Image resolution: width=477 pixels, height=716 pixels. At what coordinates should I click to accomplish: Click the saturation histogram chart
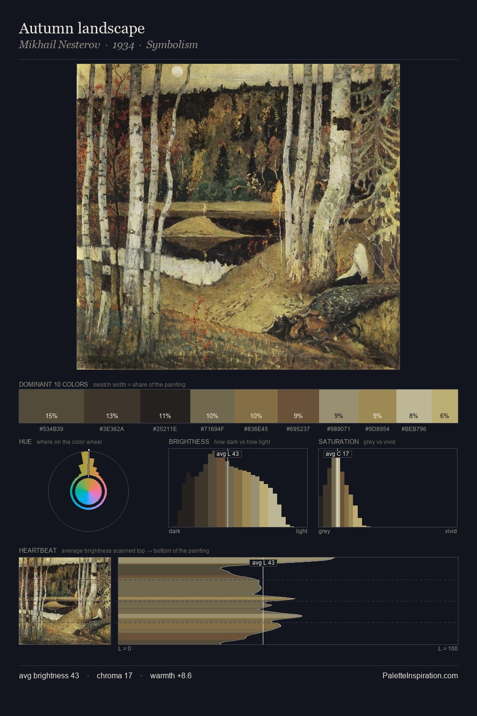point(388,488)
